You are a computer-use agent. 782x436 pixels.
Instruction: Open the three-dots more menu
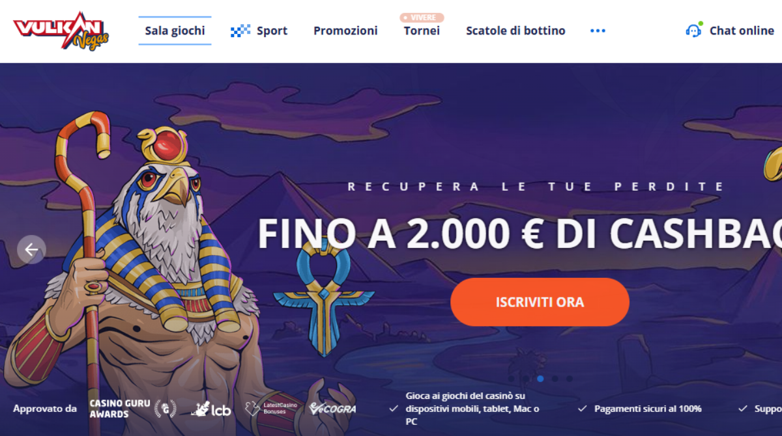click(x=598, y=31)
